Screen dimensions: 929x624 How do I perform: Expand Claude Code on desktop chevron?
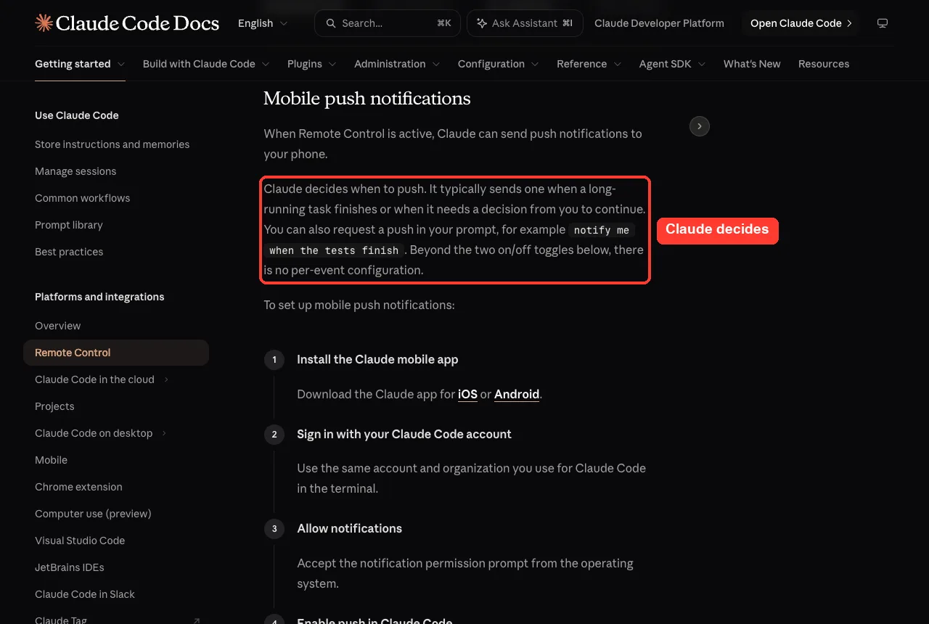(x=164, y=433)
